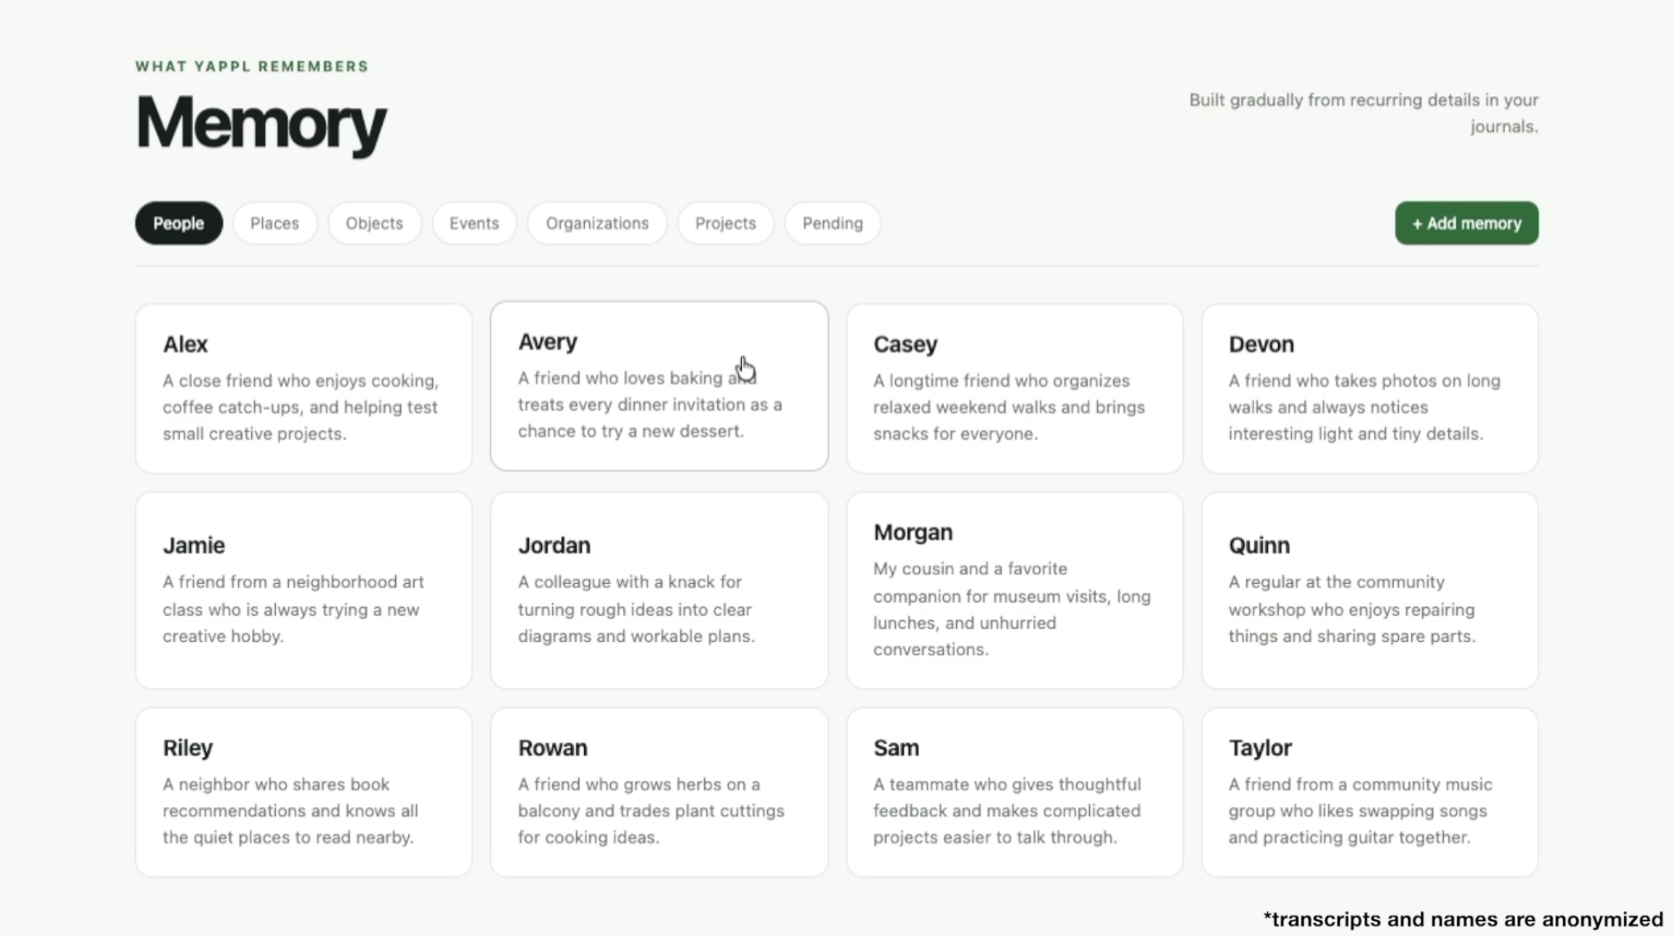The width and height of the screenshot is (1674, 936).
Task: Open the Organizations tab
Action: coord(597,223)
